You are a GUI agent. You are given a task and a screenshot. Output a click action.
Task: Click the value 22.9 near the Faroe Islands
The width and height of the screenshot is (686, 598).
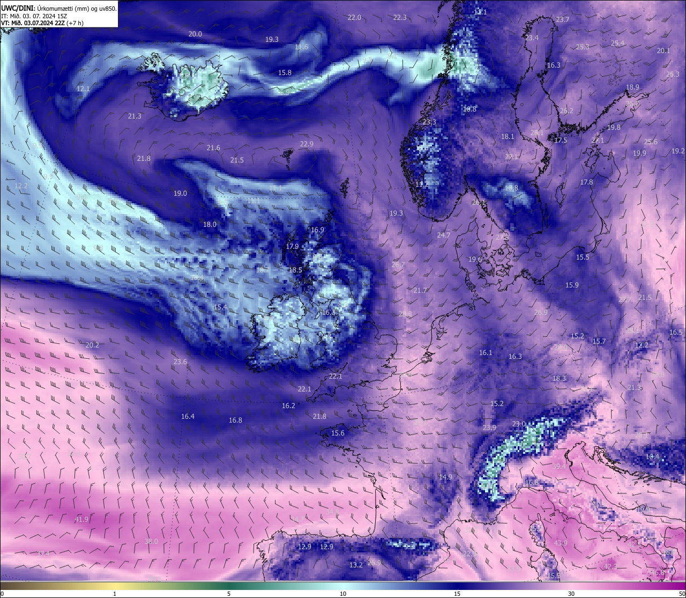(x=307, y=144)
